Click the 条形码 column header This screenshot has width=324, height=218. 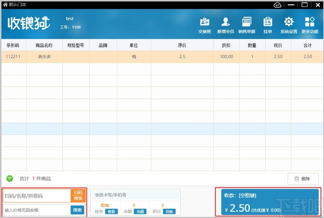click(x=13, y=45)
